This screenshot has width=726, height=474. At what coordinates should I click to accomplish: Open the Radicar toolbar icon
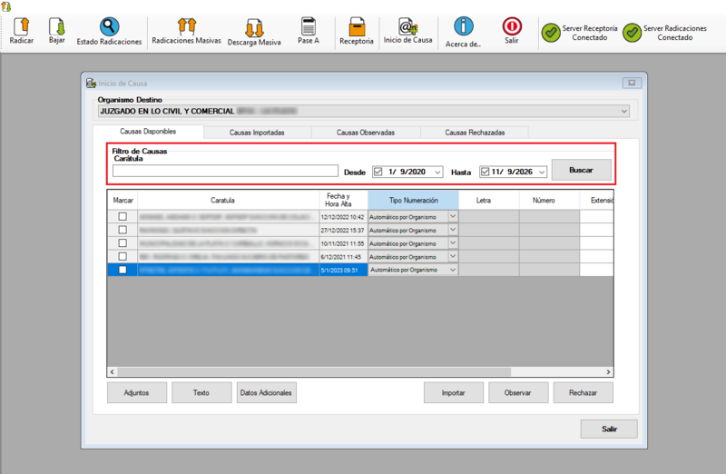[21, 26]
